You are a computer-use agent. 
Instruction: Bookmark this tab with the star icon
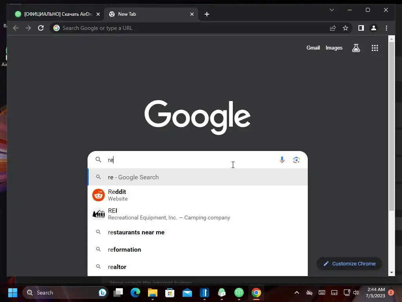[x=345, y=28]
